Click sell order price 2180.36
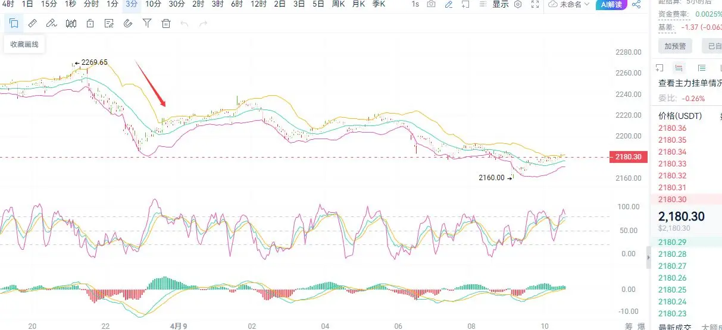This screenshot has height=330, width=722. click(x=673, y=128)
